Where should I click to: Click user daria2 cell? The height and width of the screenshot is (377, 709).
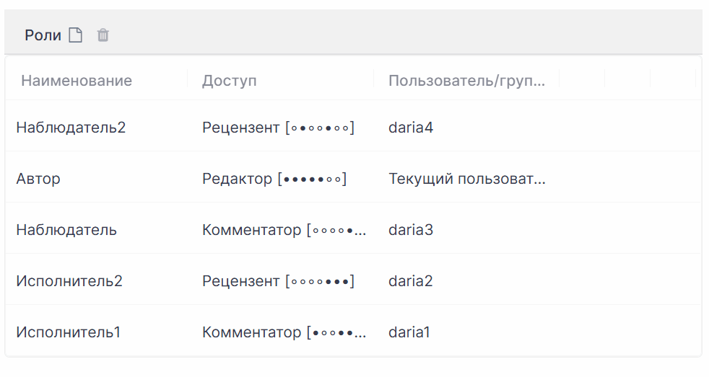(x=411, y=281)
